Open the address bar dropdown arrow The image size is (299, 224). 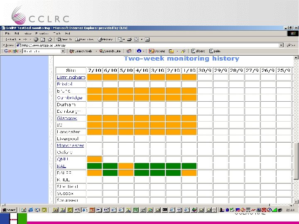point(281,45)
